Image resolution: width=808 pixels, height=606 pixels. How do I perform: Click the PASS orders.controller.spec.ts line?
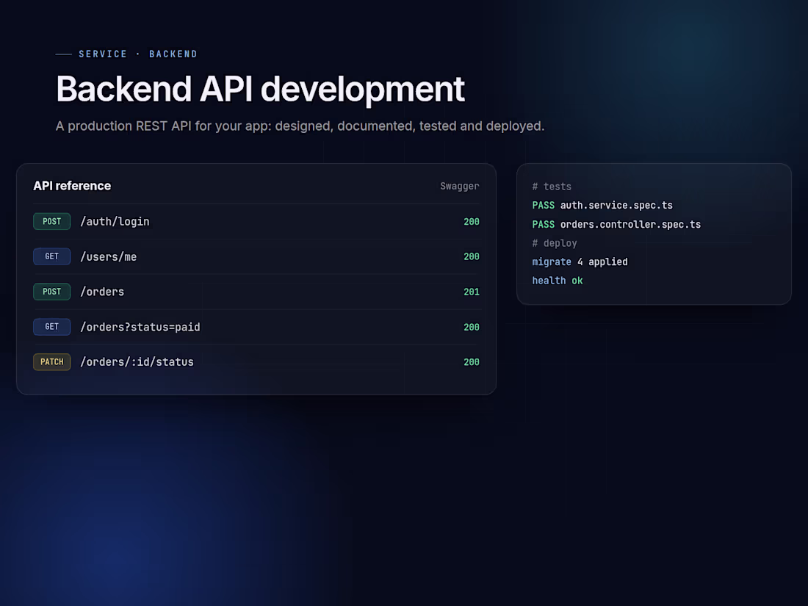click(616, 224)
